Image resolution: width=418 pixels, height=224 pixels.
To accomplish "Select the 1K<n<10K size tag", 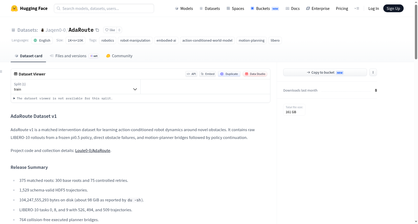I will click(x=76, y=40).
